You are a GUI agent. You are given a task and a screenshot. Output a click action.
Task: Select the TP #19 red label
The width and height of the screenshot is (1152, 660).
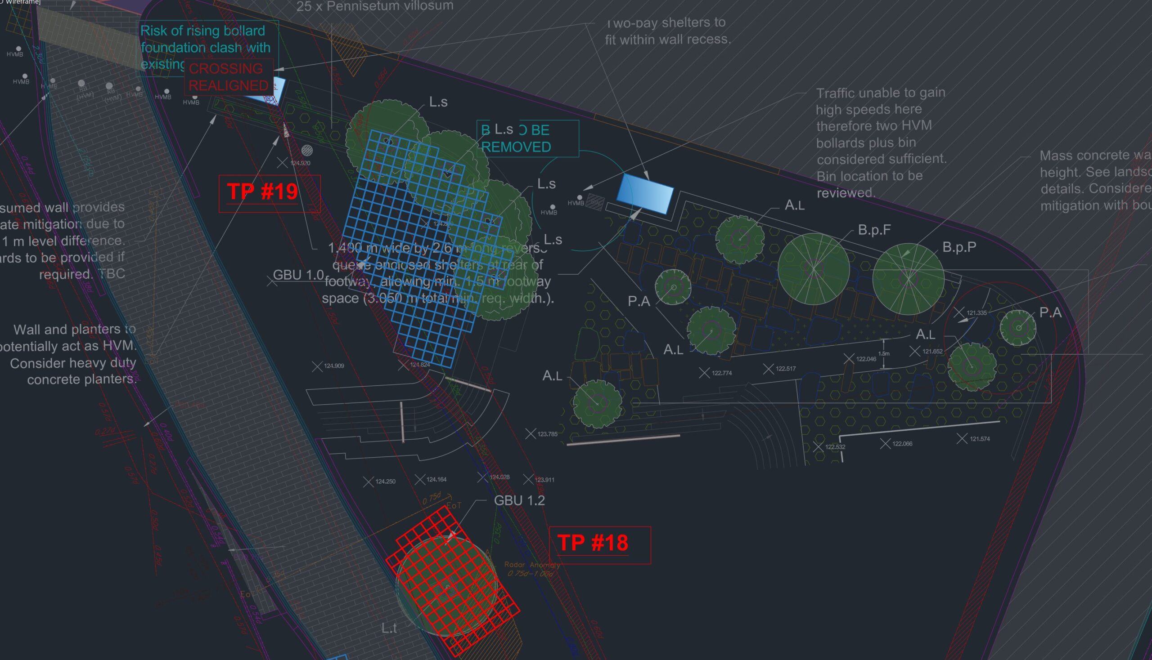coord(263,192)
